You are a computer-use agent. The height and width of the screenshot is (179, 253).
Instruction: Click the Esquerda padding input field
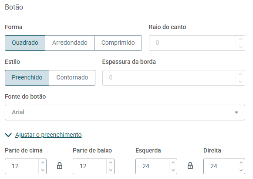point(152,166)
